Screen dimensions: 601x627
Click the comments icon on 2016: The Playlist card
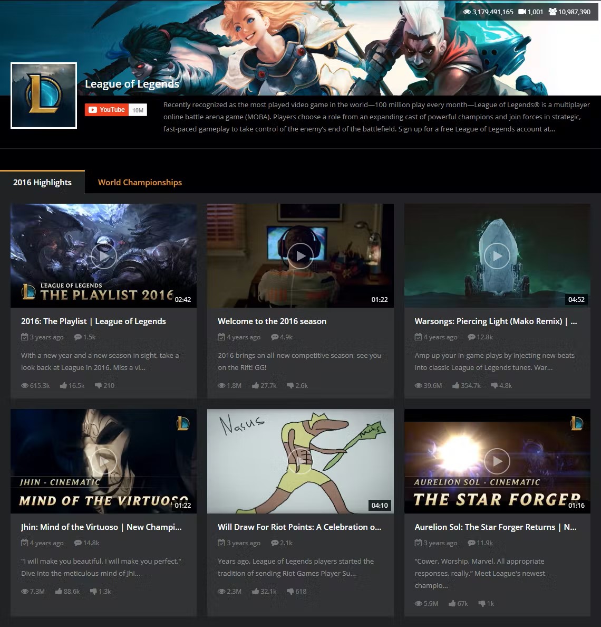pos(78,337)
